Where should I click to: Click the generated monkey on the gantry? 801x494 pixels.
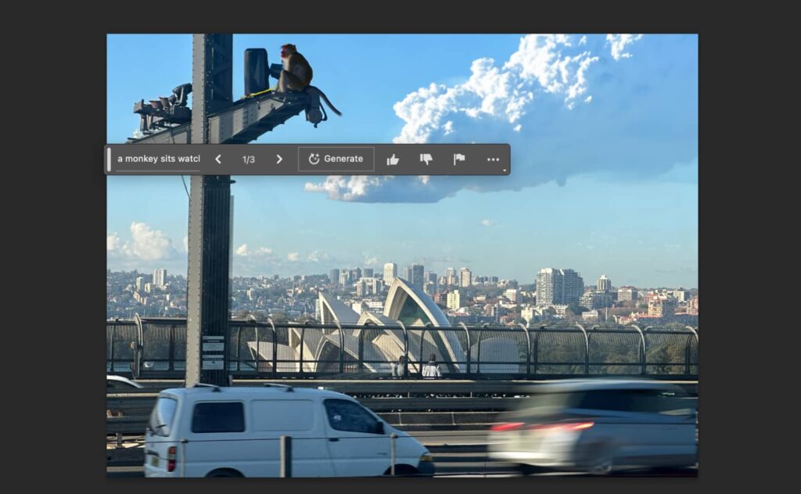(296, 69)
